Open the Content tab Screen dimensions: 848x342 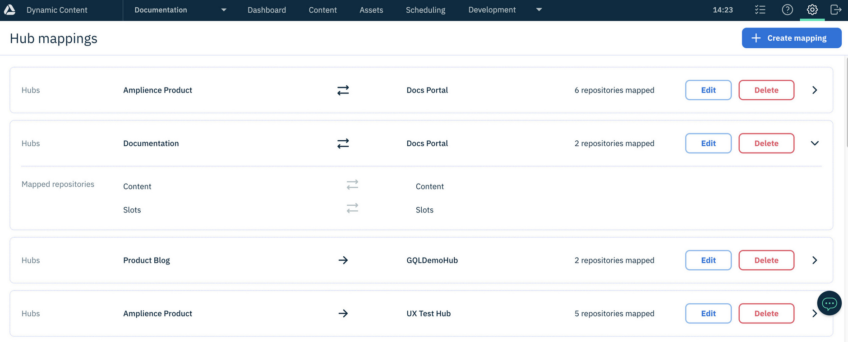[x=323, y=10]
